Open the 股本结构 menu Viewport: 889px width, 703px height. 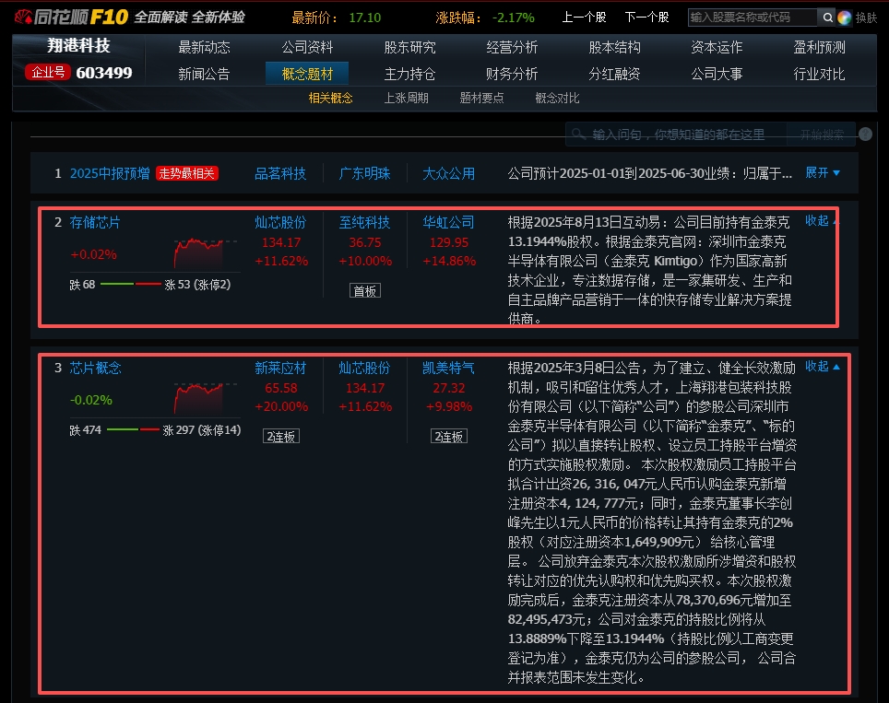click(x=614, y=47)
